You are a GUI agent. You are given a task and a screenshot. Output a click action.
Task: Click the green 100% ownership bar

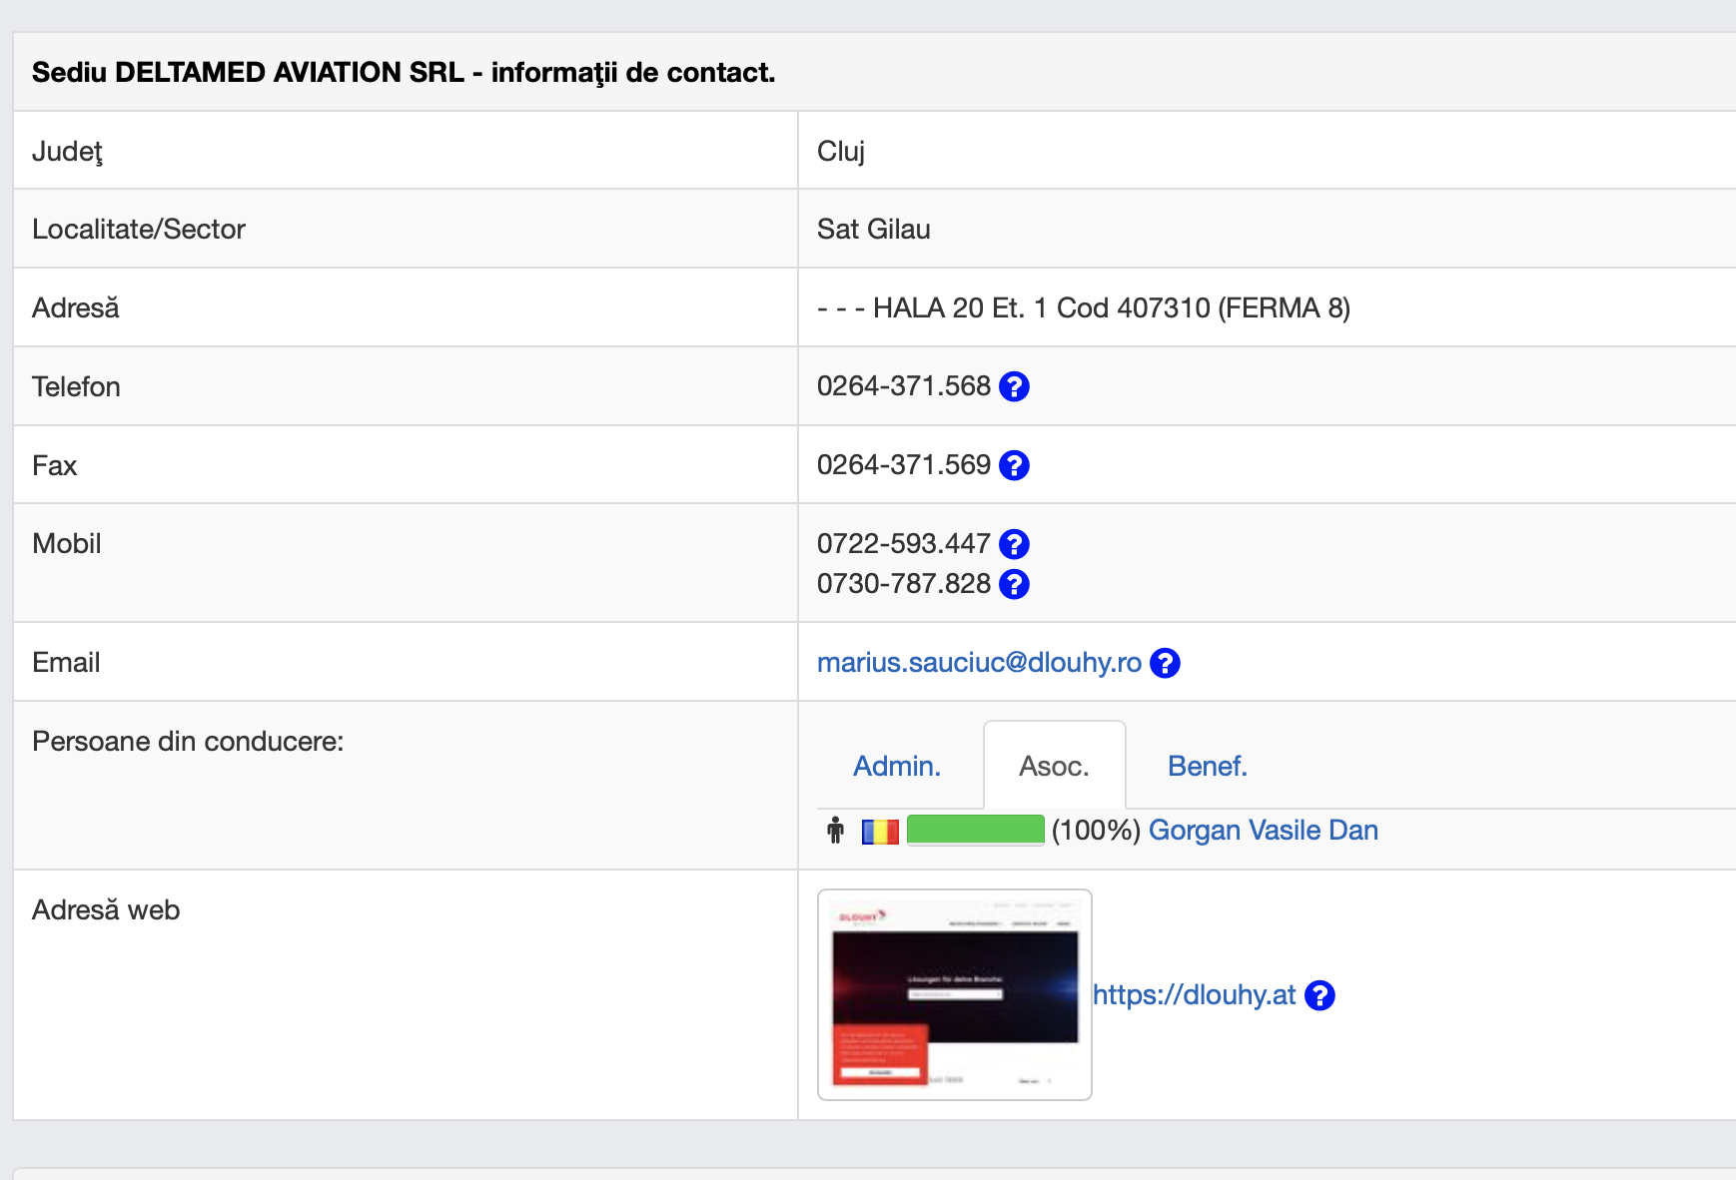(975, 831)
